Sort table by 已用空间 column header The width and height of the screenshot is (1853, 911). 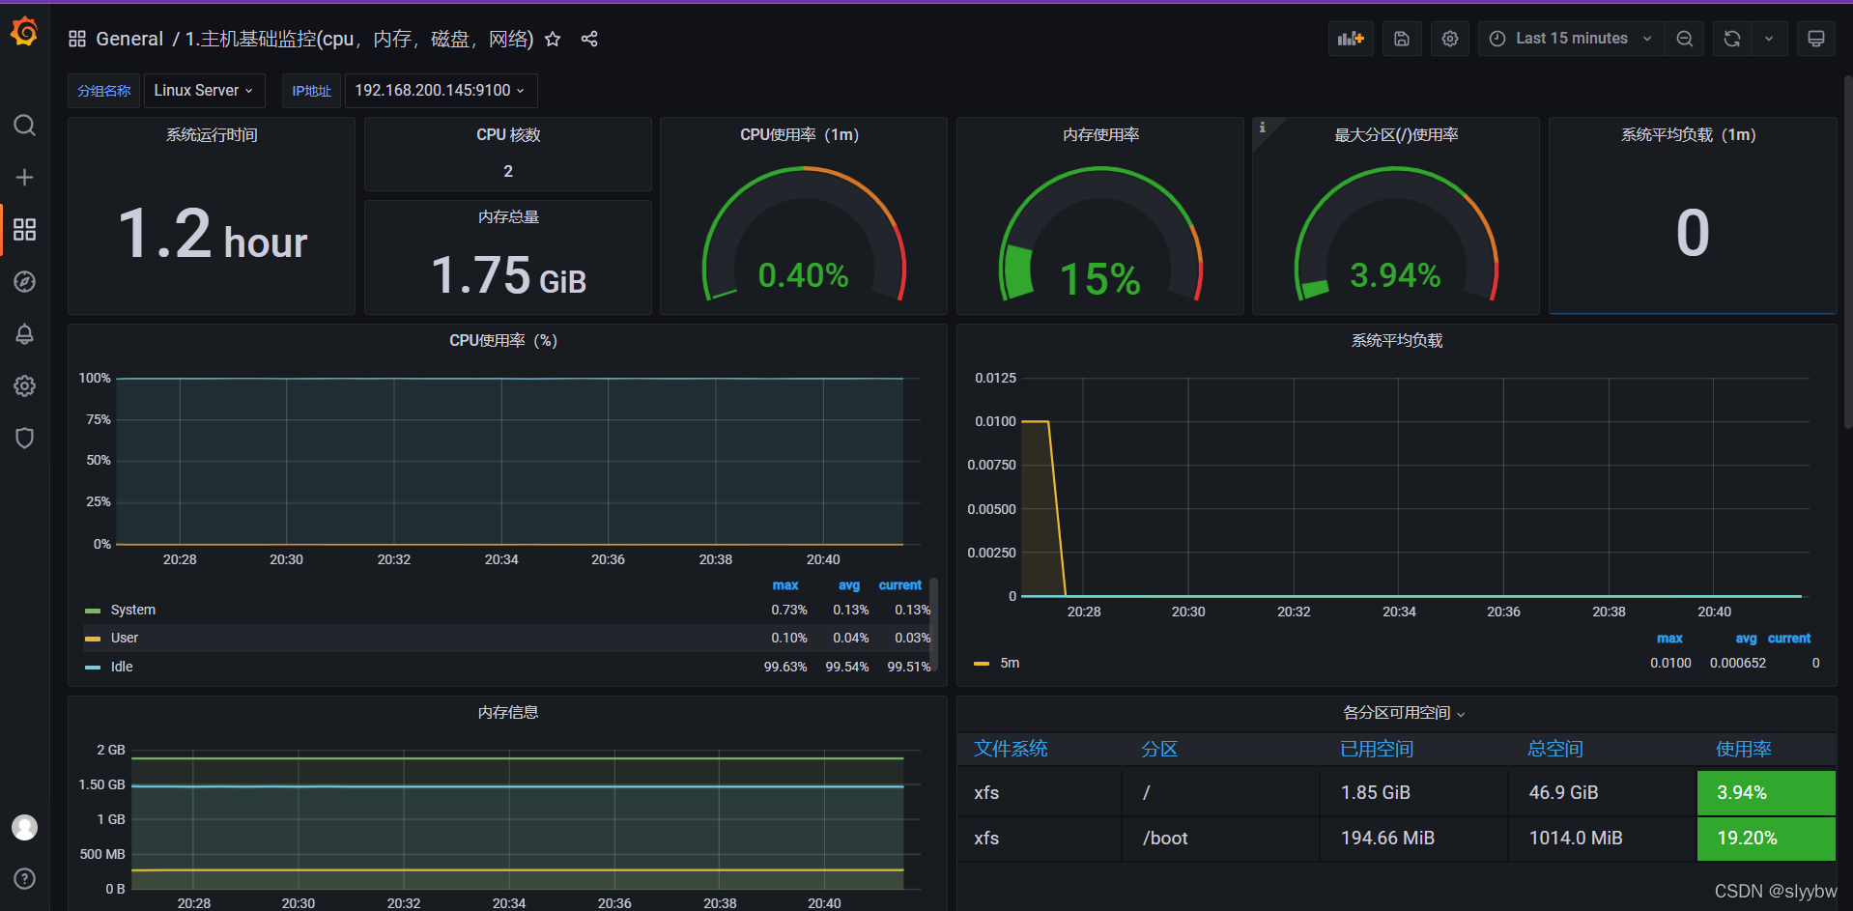(1377, 749)
